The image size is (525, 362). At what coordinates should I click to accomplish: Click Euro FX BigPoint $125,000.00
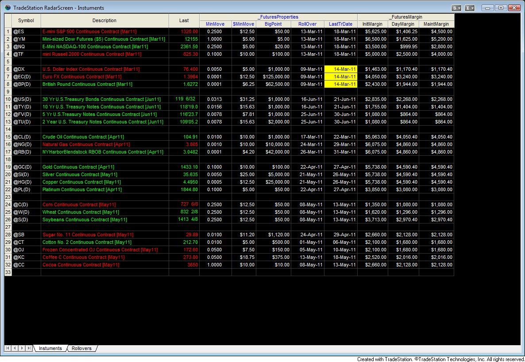274,77
